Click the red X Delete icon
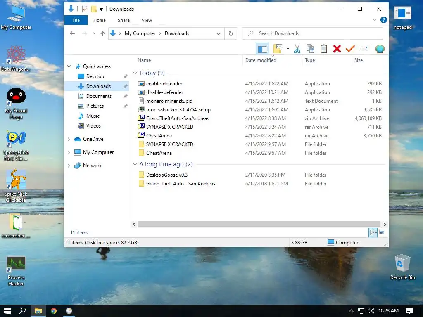The image size is (423, 317). pyautogui.click(x=337, y=49)
